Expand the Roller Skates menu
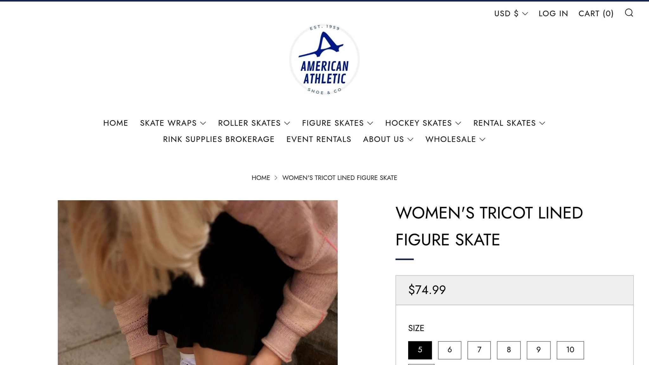This screenshot has height=365, width=649. click(x=254, y=123)
